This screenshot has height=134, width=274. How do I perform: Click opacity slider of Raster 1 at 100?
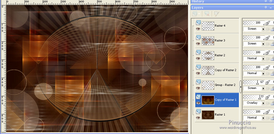tap(254, 112)
